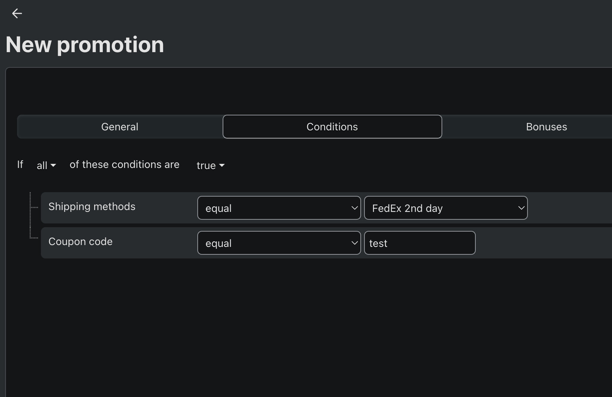The height and width of the screenshot is (397, 612).
Task: Open Coupon code "equal" operator dropdown
Action: (x=279, y=243)
